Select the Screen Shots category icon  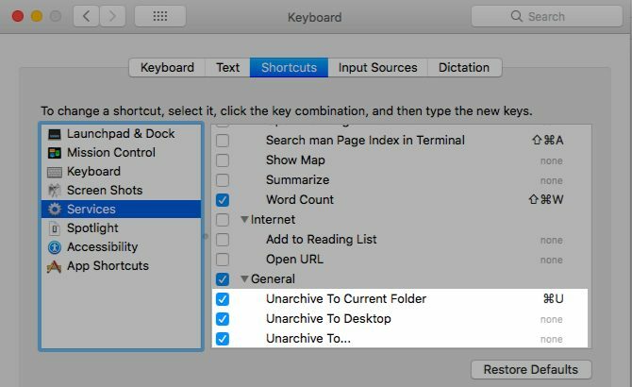55,191
